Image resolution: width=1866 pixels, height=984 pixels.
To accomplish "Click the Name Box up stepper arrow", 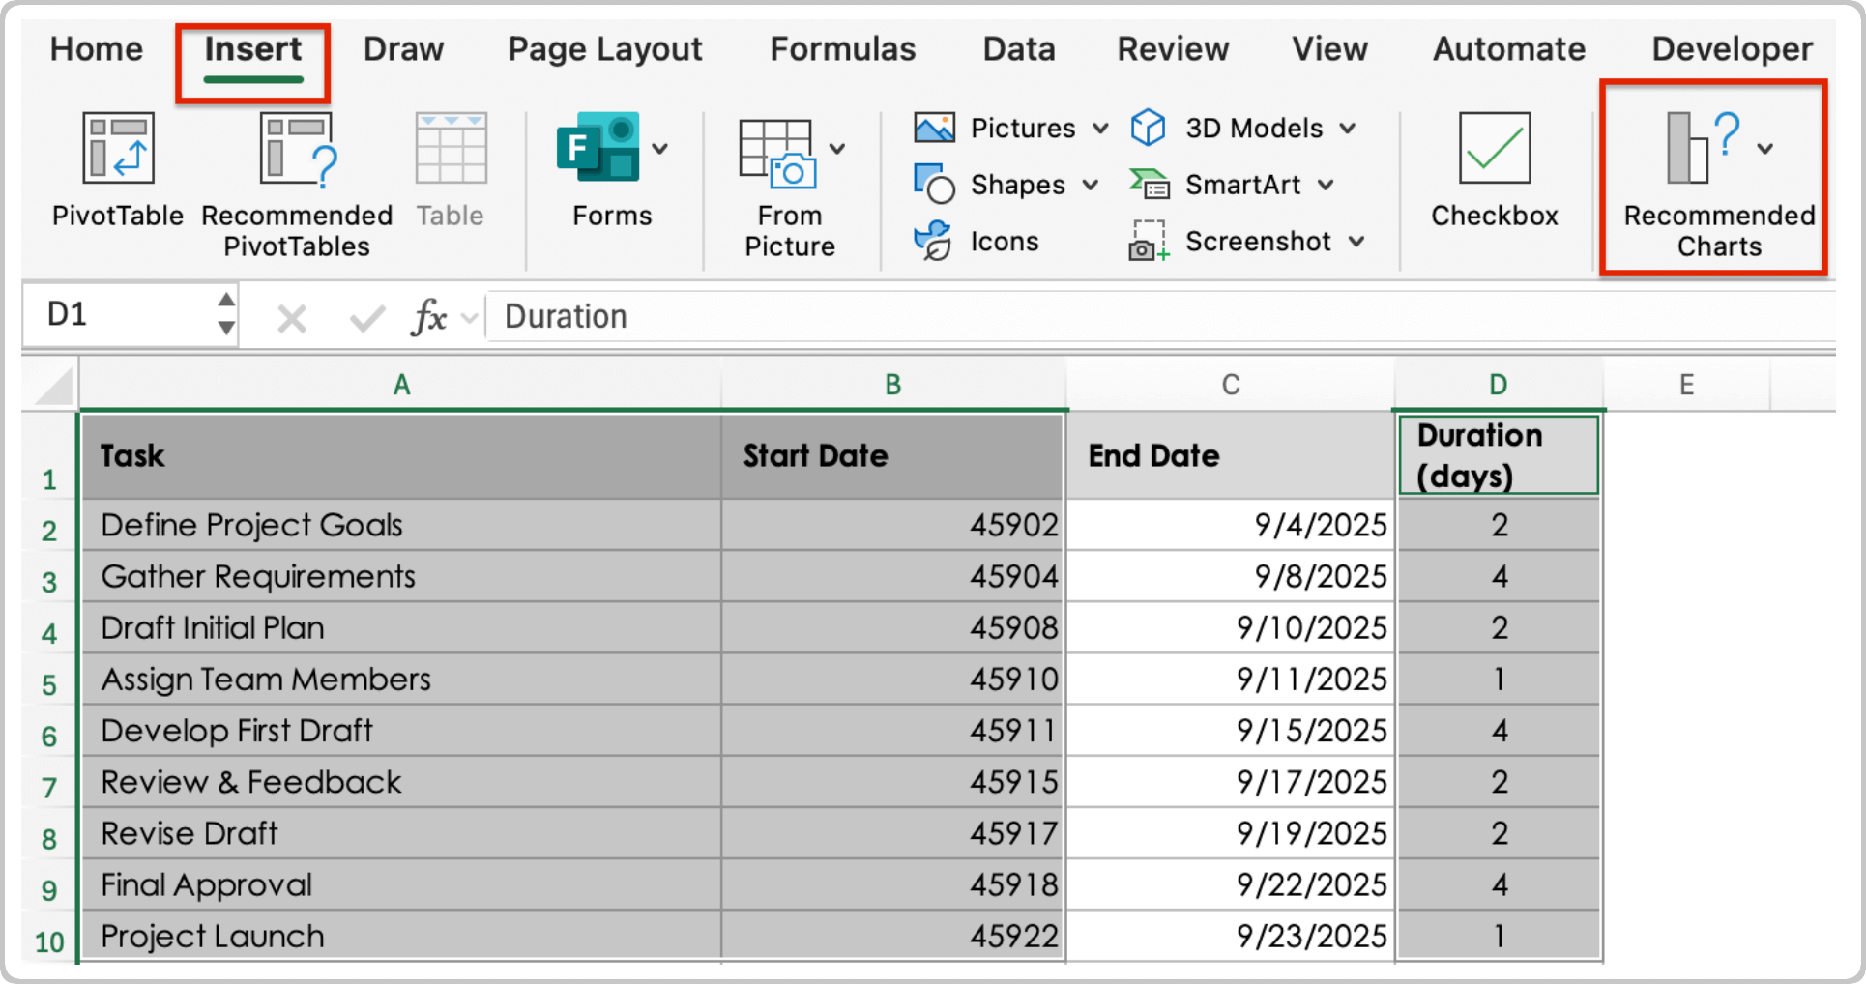I will coord(224,302).
